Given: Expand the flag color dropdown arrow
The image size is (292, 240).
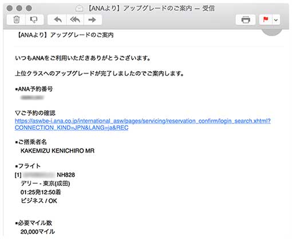Looking at the screenshot, I should tap(276, 20).
